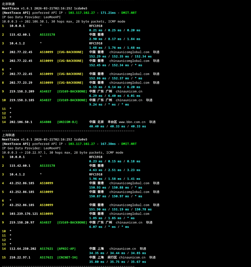Click the 丰台区 district label
Viewport: 251px width, 267px height.
pyautogui.click(x=112, y=122)
